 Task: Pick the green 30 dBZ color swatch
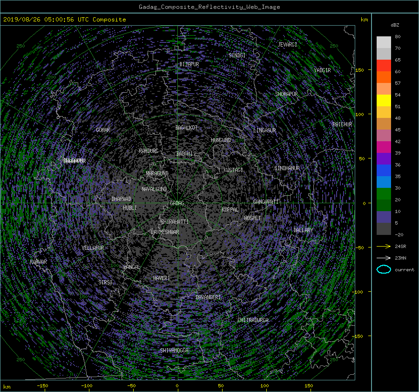[x=384, y=193]
